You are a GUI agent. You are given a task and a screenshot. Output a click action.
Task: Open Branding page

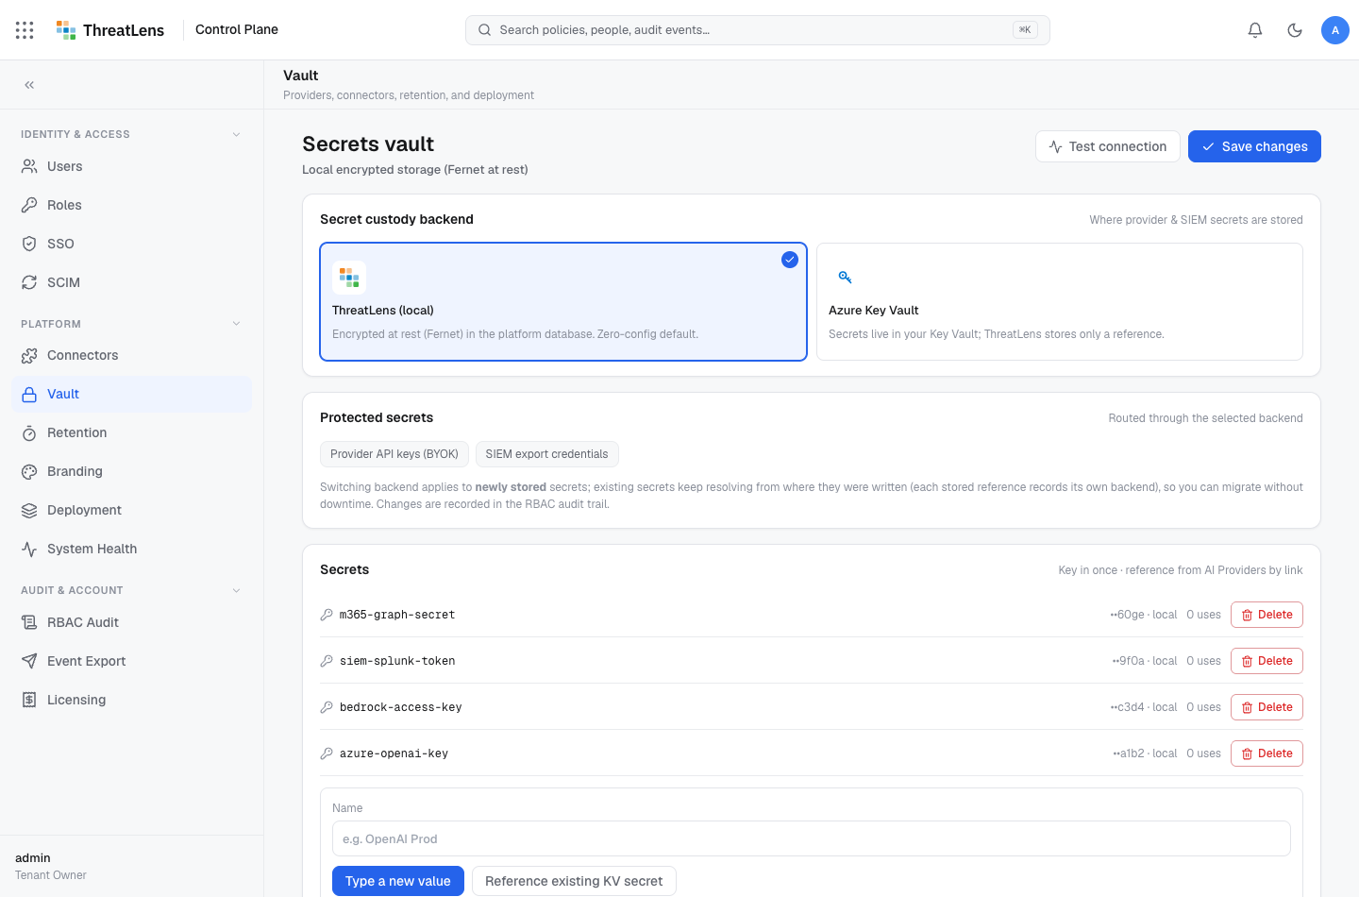coord(131,471)
